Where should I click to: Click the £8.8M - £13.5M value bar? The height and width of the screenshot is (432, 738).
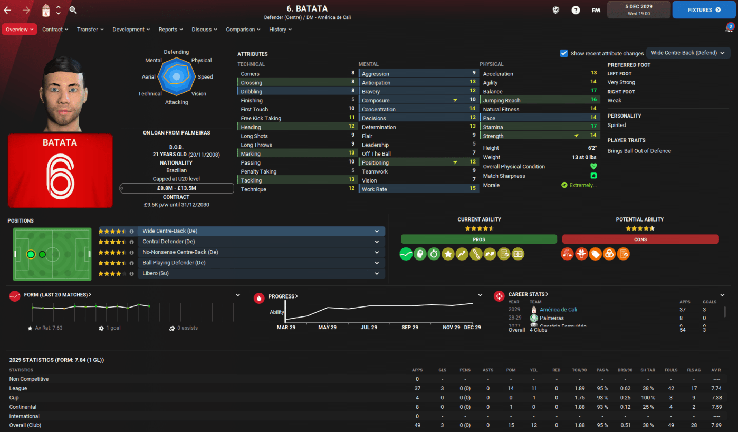pos(177,188)
